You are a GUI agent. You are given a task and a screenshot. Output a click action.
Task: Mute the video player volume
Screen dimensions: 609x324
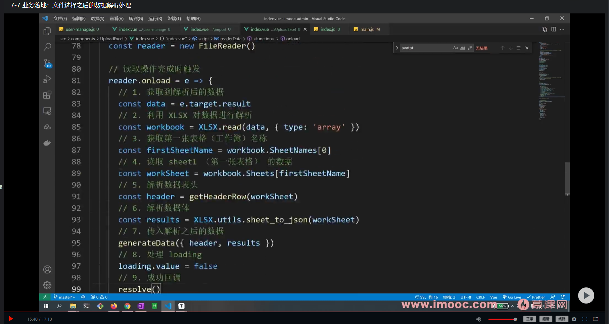pyautogui.click(x=479, y=319)
